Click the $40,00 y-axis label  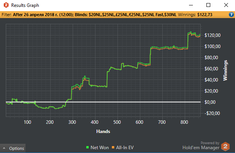tap(211, 80)
